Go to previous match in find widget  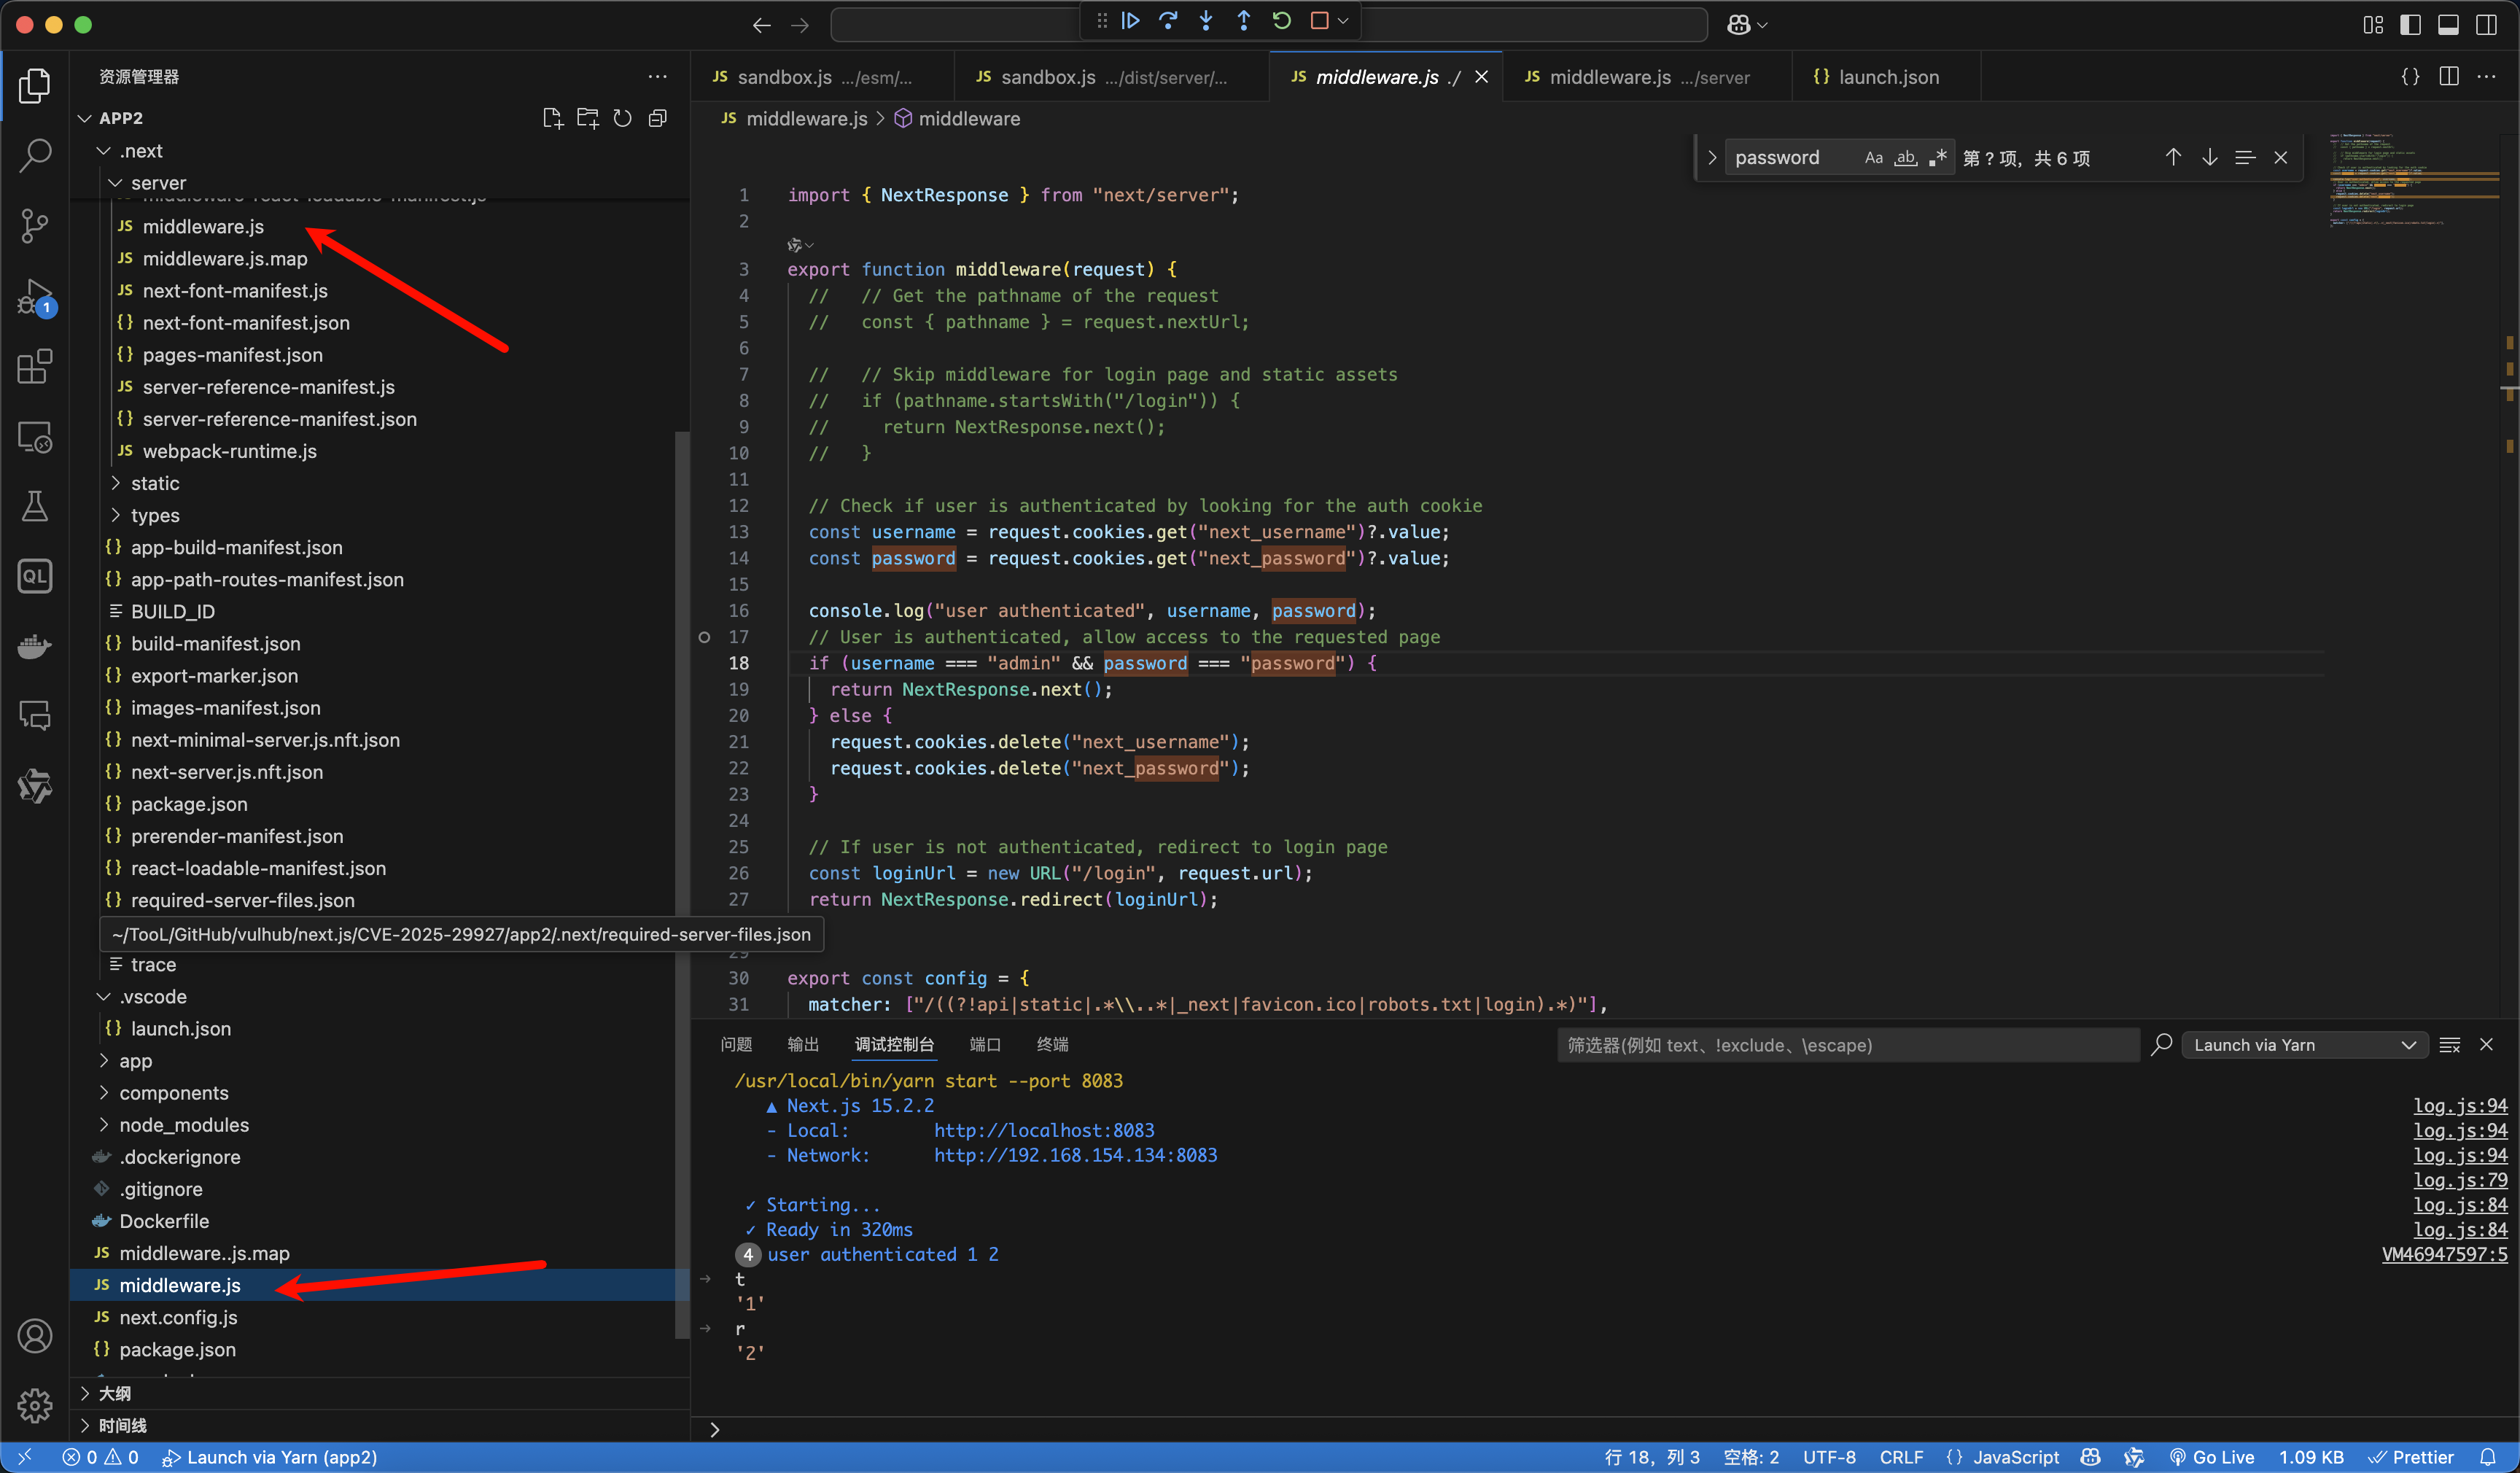click(2174, 157)
